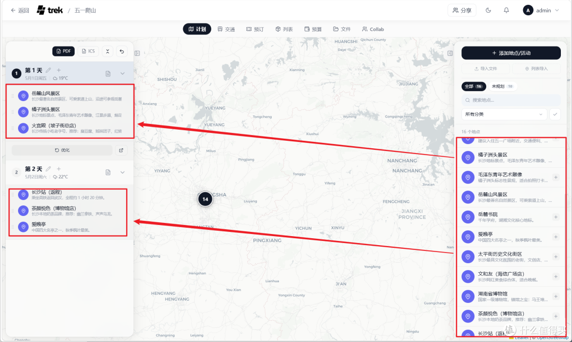Click pin icon of 湖南省博物馆 place
This screenshot has width=572, height=342.
pyautogui.click(x=468, y=296)
